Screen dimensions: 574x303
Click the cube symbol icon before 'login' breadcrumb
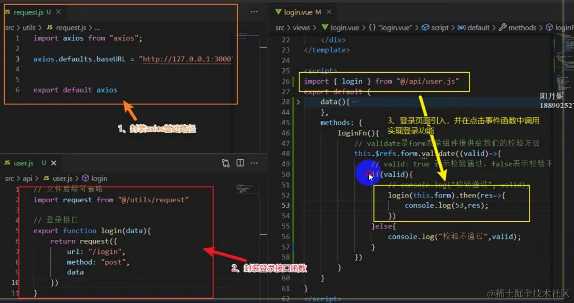click(x=85, y=178)
